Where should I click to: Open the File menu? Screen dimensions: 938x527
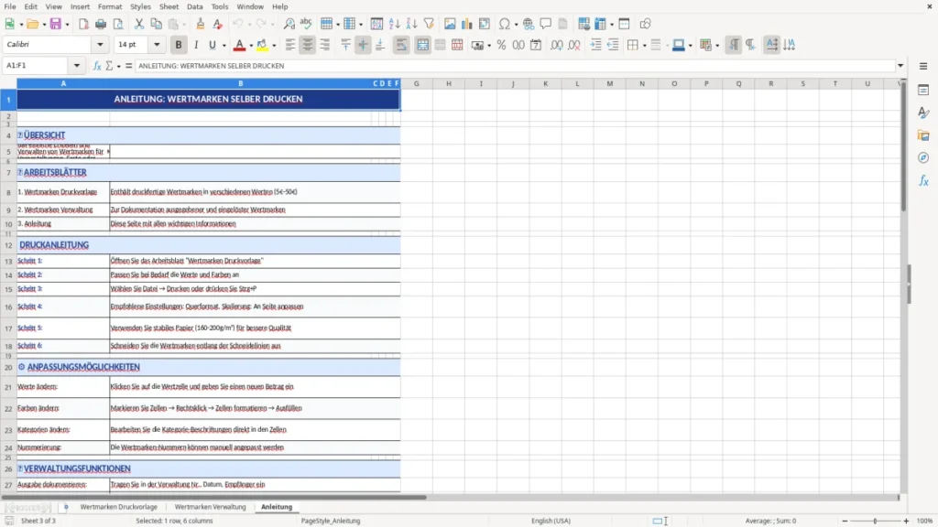point(10,6)
